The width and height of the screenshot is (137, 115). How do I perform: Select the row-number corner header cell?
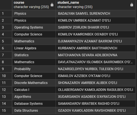click(6, 5)
